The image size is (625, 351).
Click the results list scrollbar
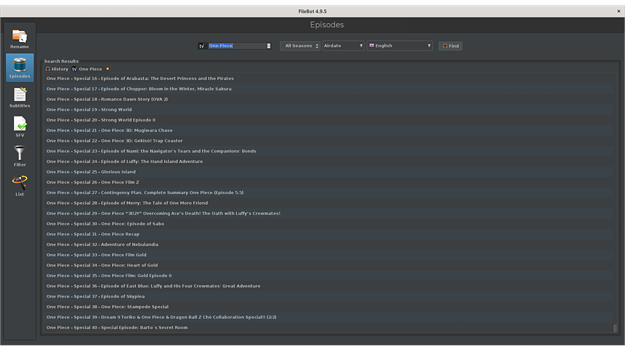click(614, 327)
